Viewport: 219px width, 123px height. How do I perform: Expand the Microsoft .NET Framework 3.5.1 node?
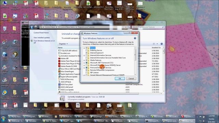84,63
